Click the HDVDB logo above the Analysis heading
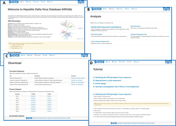The image size is (176, 126). point(96,9)
